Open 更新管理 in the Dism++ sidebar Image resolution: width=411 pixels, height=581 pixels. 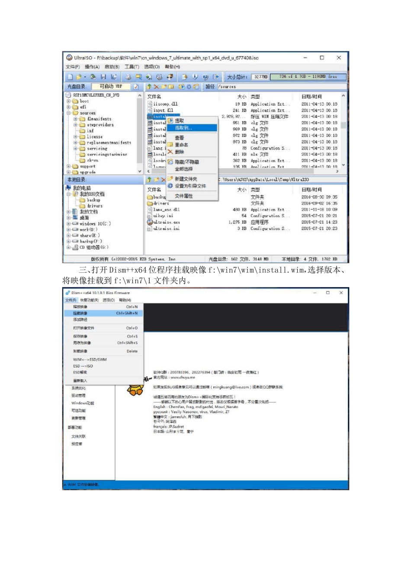[79, 418]
